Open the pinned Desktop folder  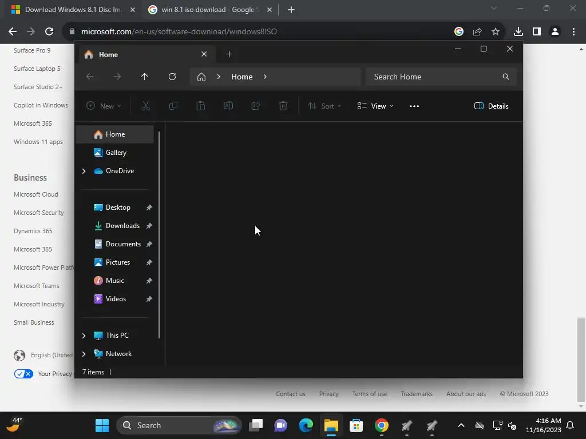pos(118,207)
